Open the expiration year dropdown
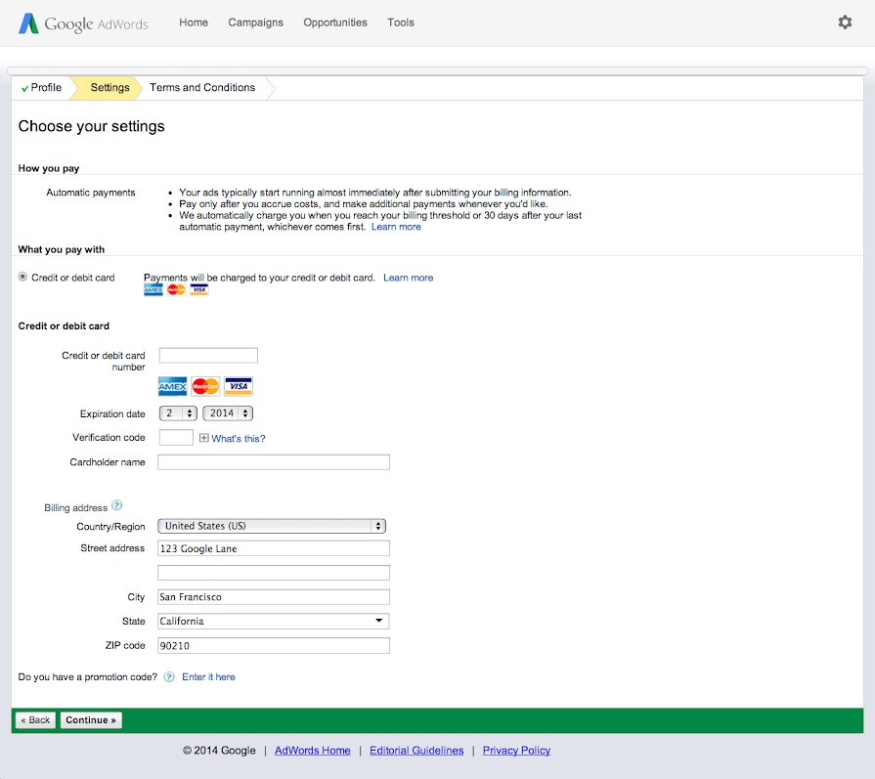The width and height of the screenshot is (875, 779). [228, 413]
